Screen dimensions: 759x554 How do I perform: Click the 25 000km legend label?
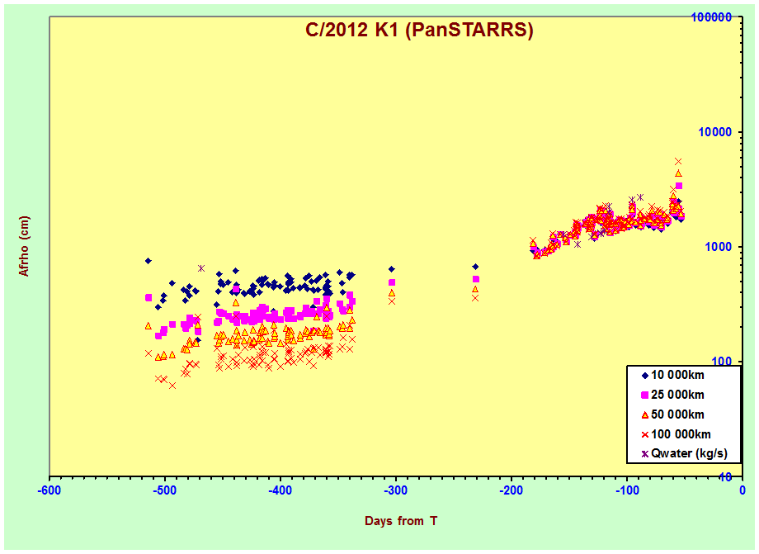[677, 395]
